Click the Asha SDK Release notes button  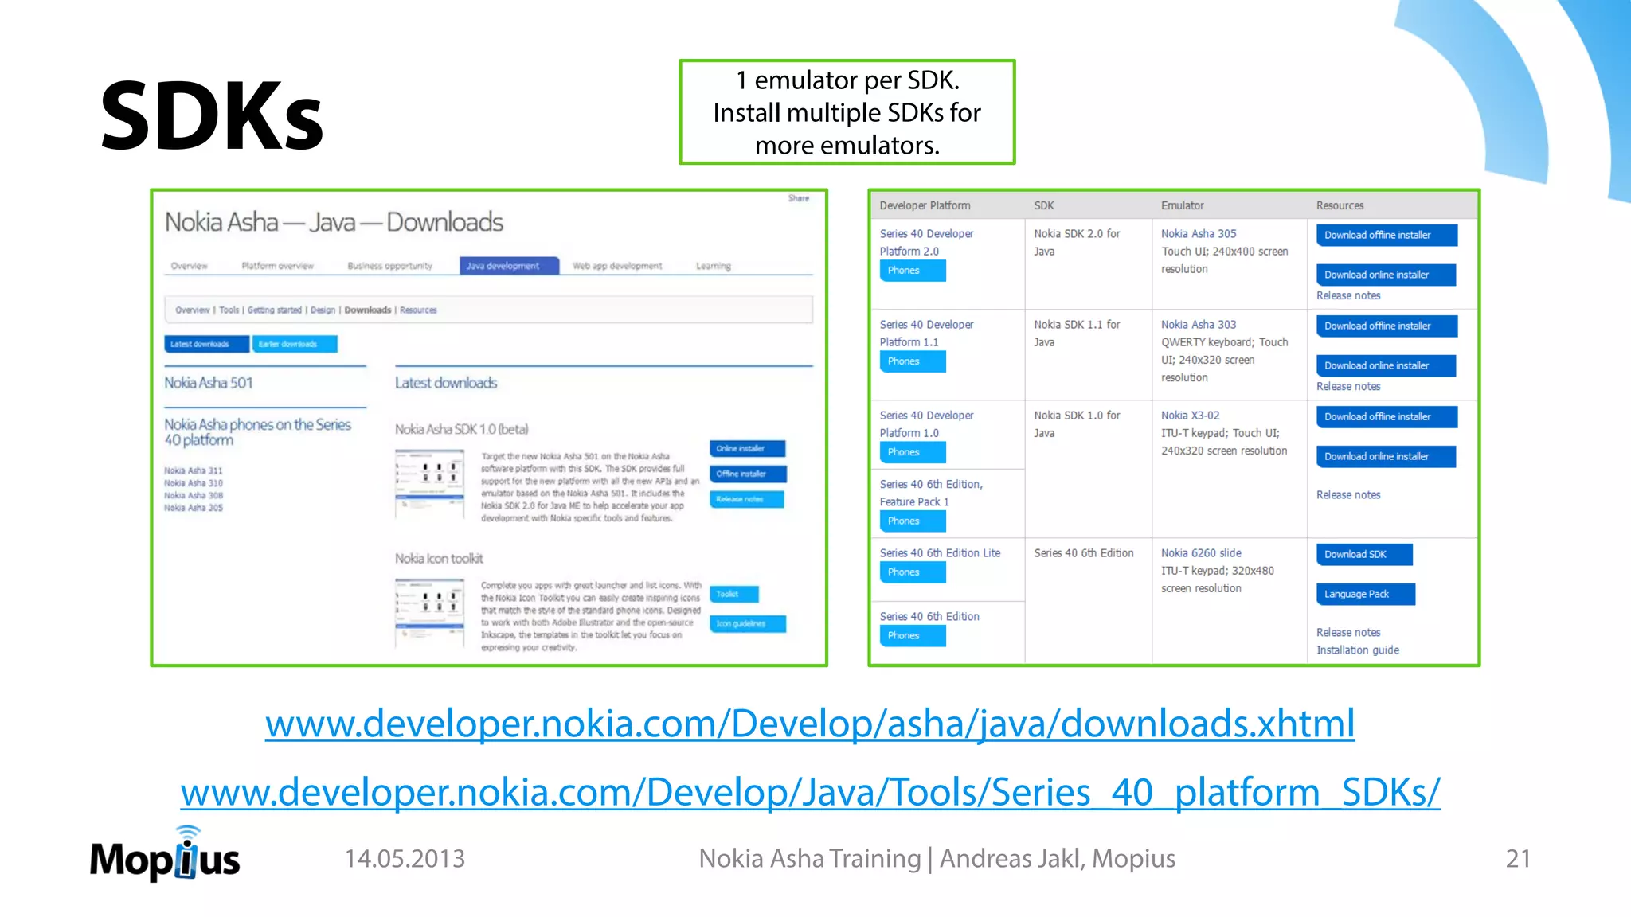(747, 499)
